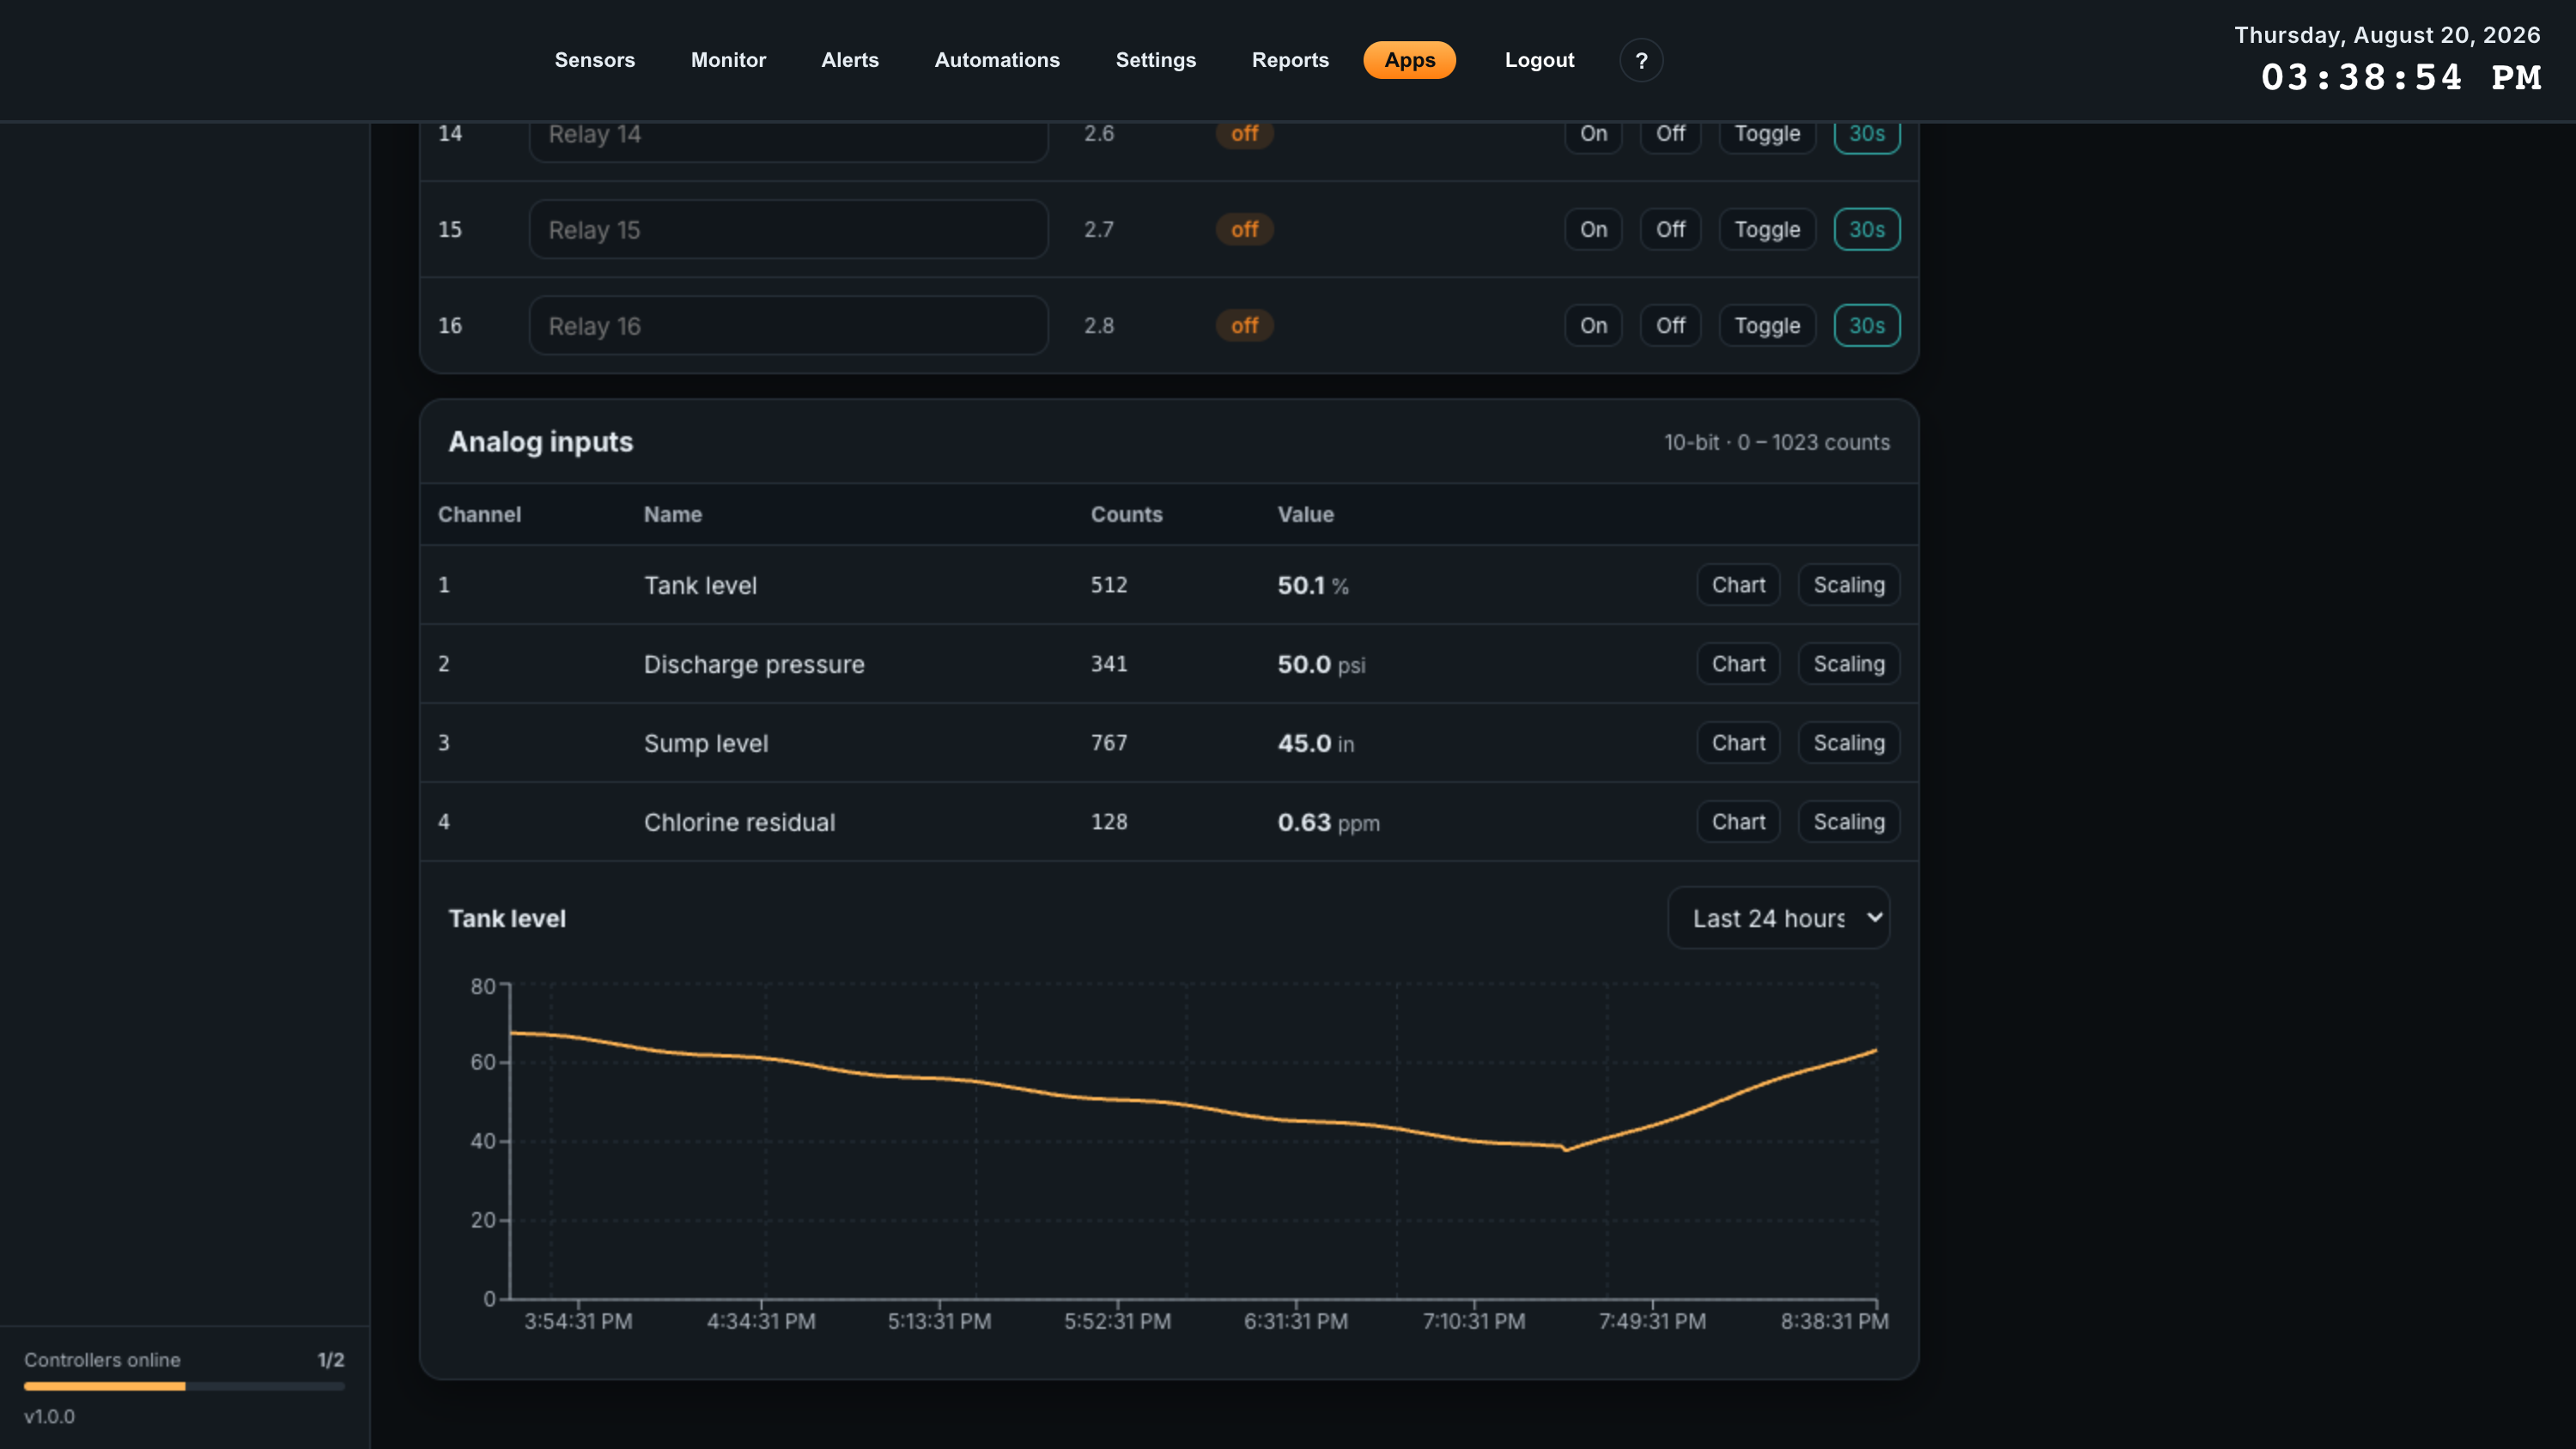This screenshot has width=2576, height=1449.
Task: Toggle Relay 16 state
Action: click(x=1767, y=325)
